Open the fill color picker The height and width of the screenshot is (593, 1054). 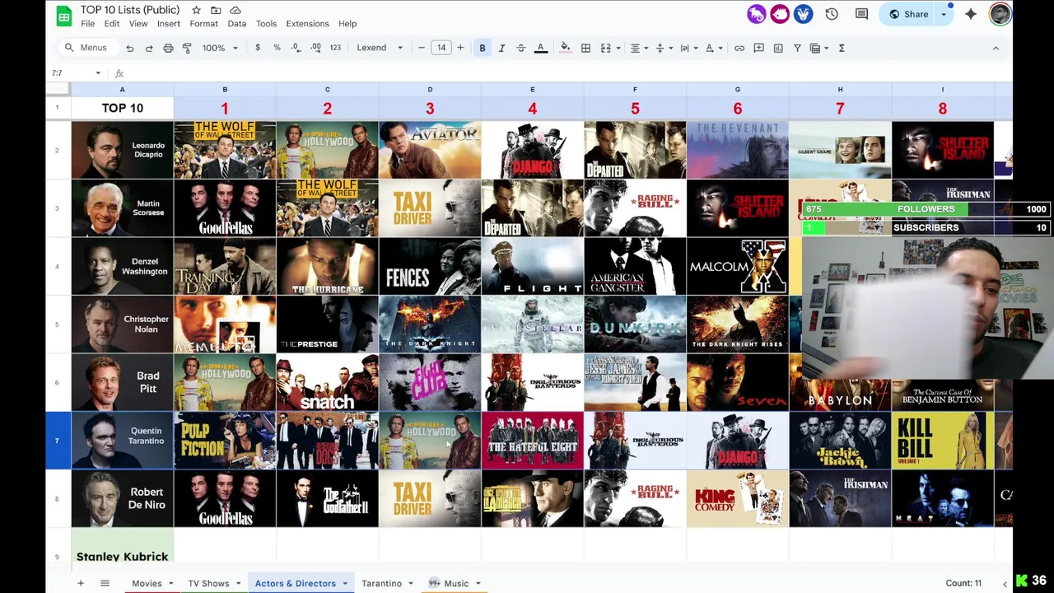565,48
